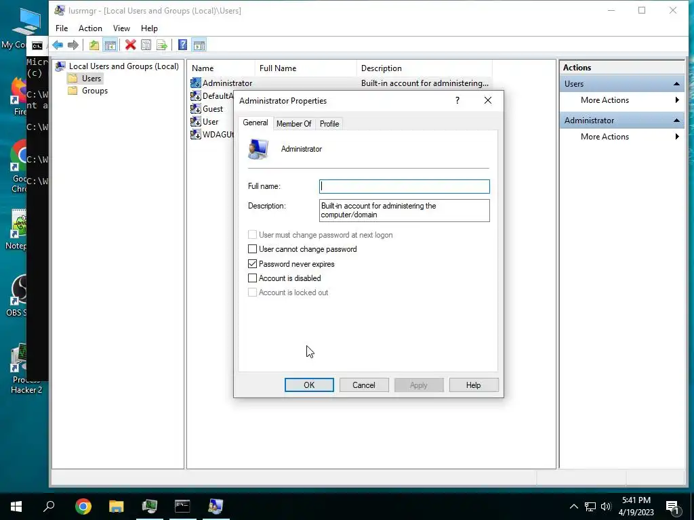Click the Up one level folder icon
Viewport: 694px width, 520px height.
pos(94,45)
